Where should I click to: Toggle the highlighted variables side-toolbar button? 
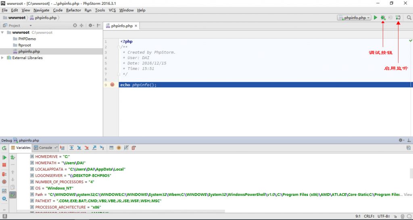pos(13,195)
